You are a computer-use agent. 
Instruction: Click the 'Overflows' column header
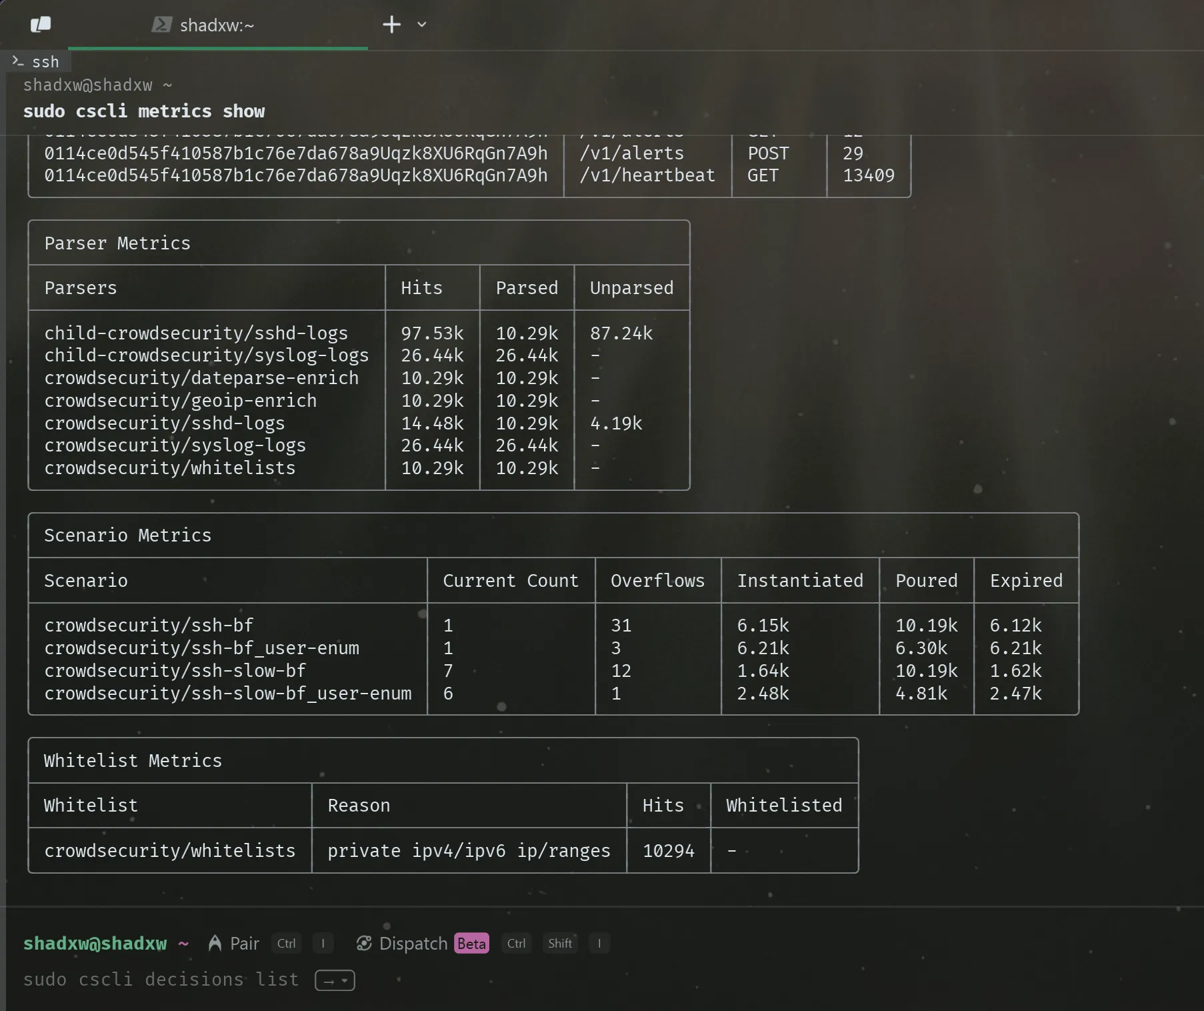coord(658,581)
